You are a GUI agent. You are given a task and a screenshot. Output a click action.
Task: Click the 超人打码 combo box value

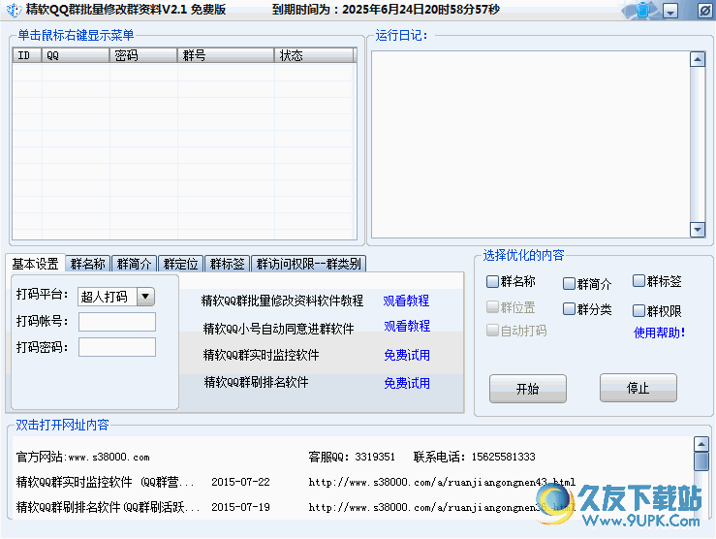pyautogui.click(x=108, y=297)
